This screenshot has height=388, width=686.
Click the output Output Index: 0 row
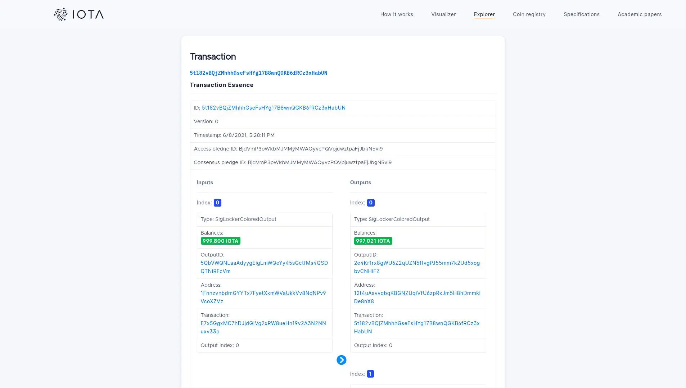(x=418, y=346)
